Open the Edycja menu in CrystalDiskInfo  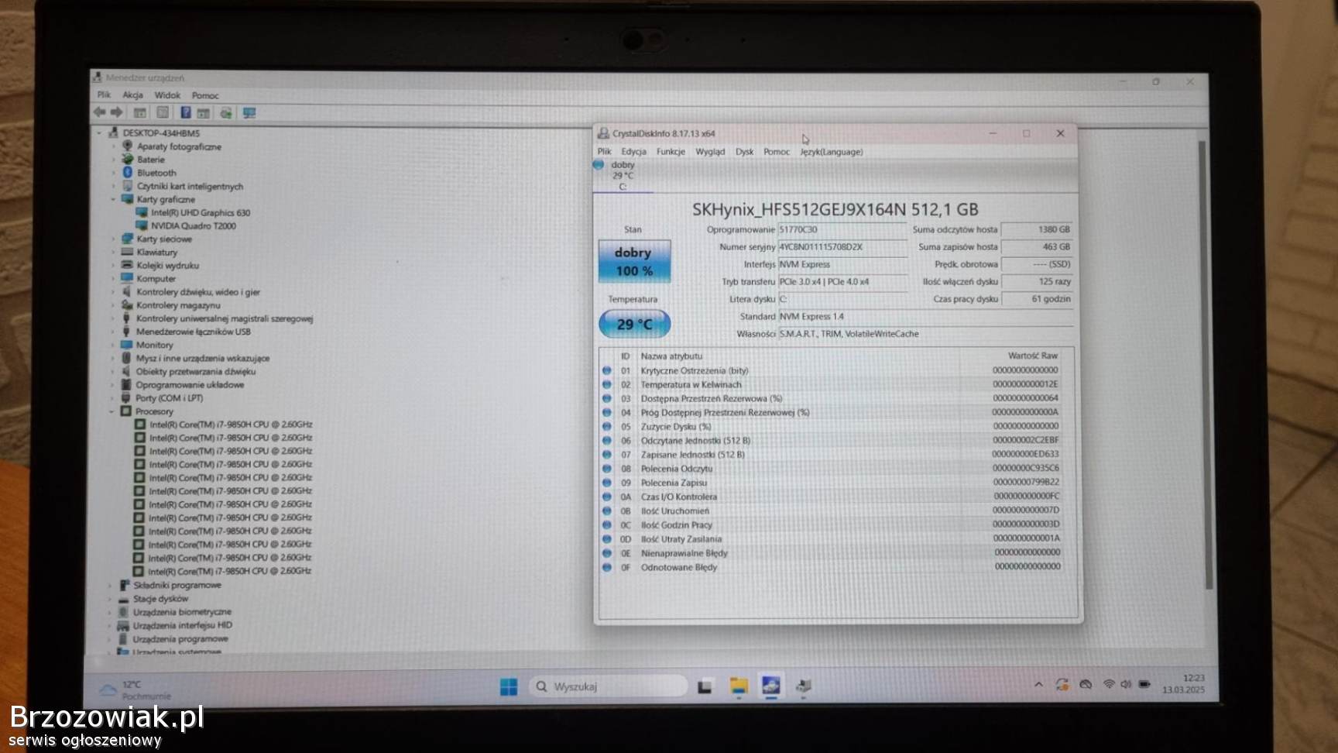click(633, 152)
